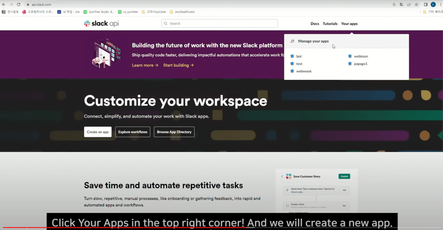Click the Manage your apps plug icon
The image size is (443, 230).
point(293,41)
